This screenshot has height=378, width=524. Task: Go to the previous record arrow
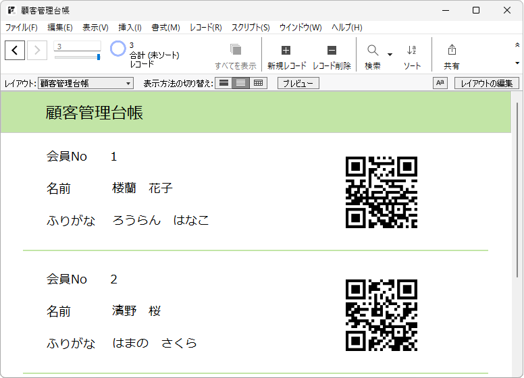point(15,51)
